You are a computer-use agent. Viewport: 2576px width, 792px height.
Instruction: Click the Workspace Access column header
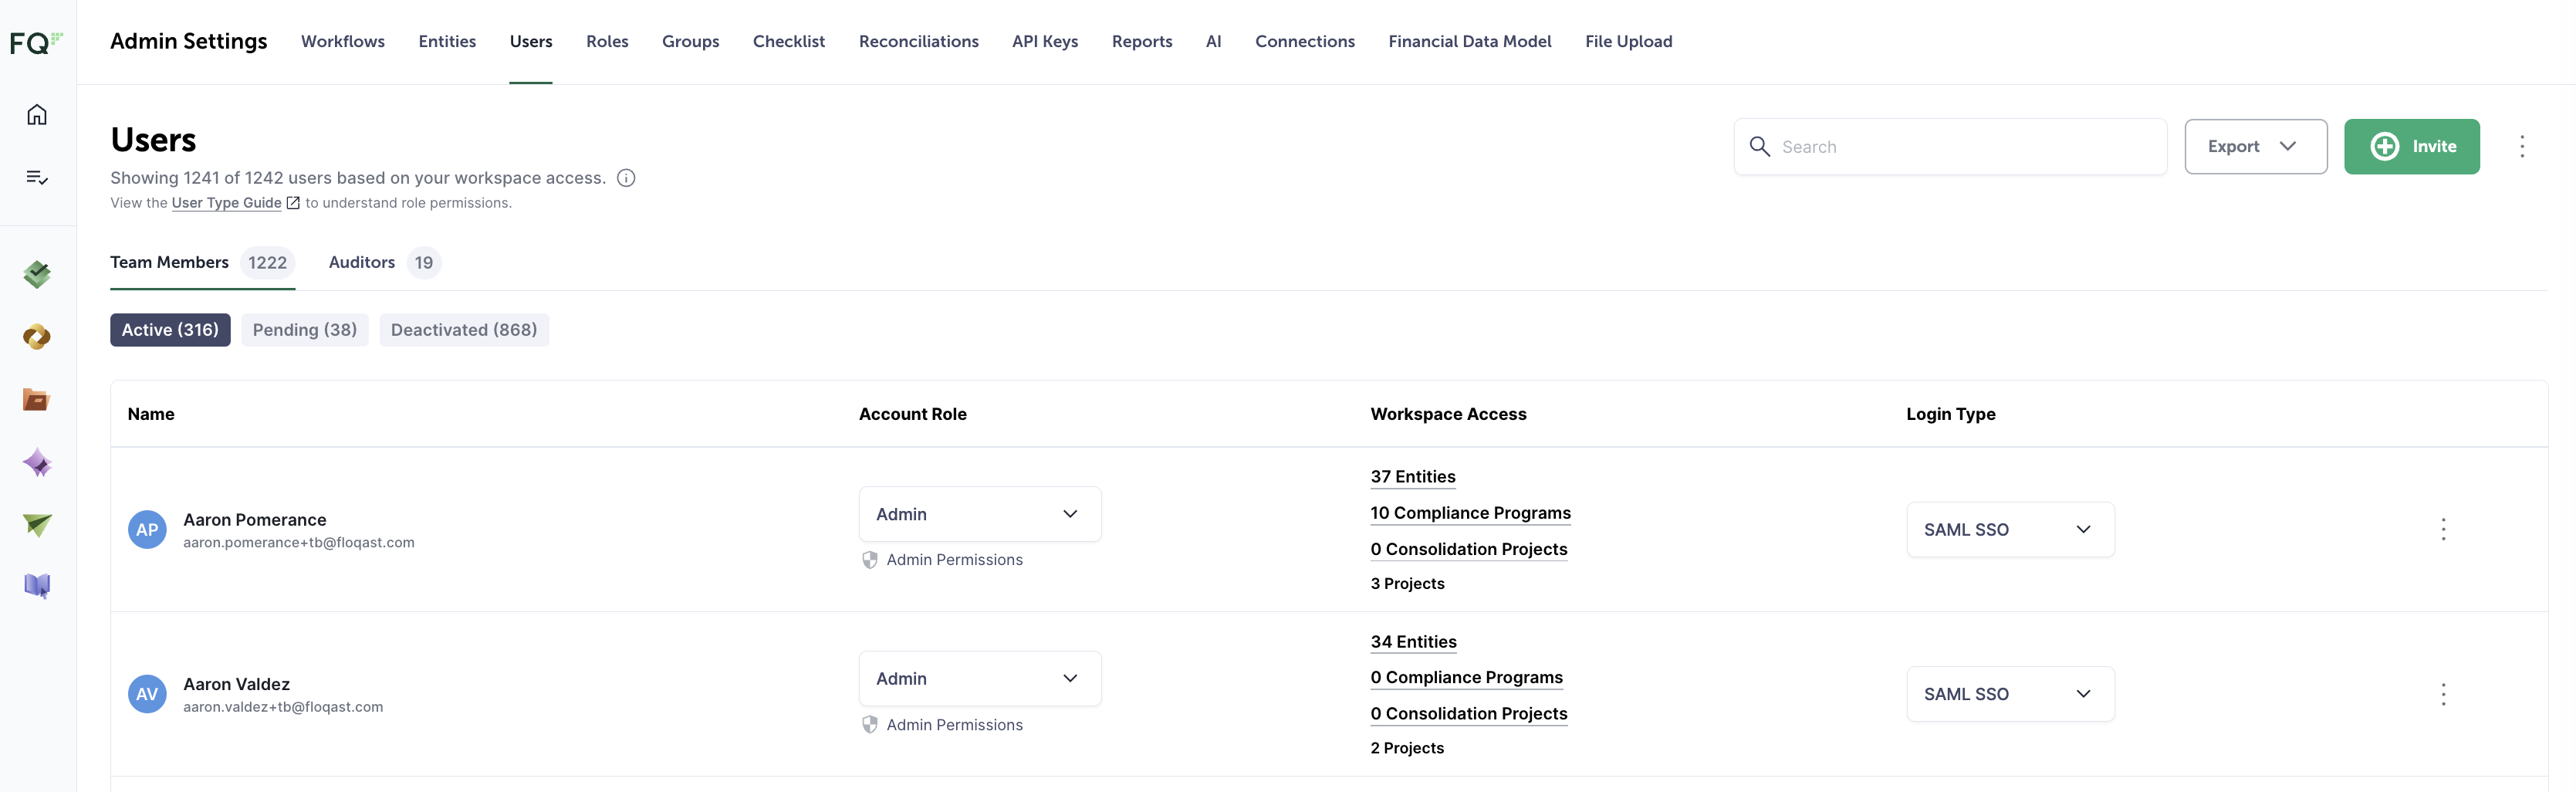tap(1448, 414)
